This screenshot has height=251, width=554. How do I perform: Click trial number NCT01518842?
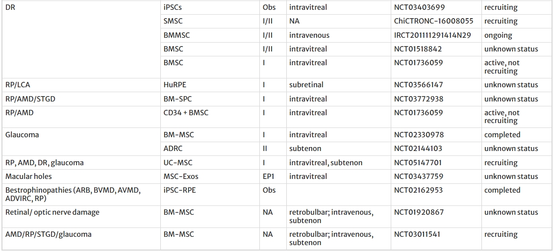[x=418, y=49]
